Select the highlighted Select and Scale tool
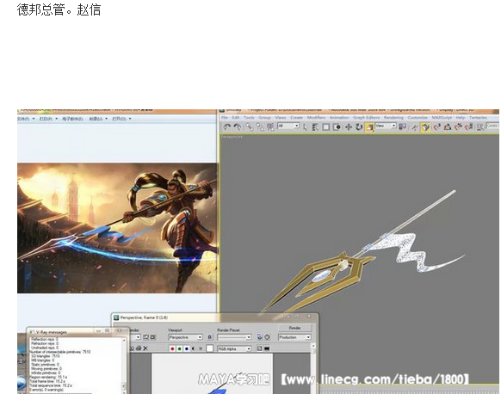The image size is (501, 394). (369, 127)
